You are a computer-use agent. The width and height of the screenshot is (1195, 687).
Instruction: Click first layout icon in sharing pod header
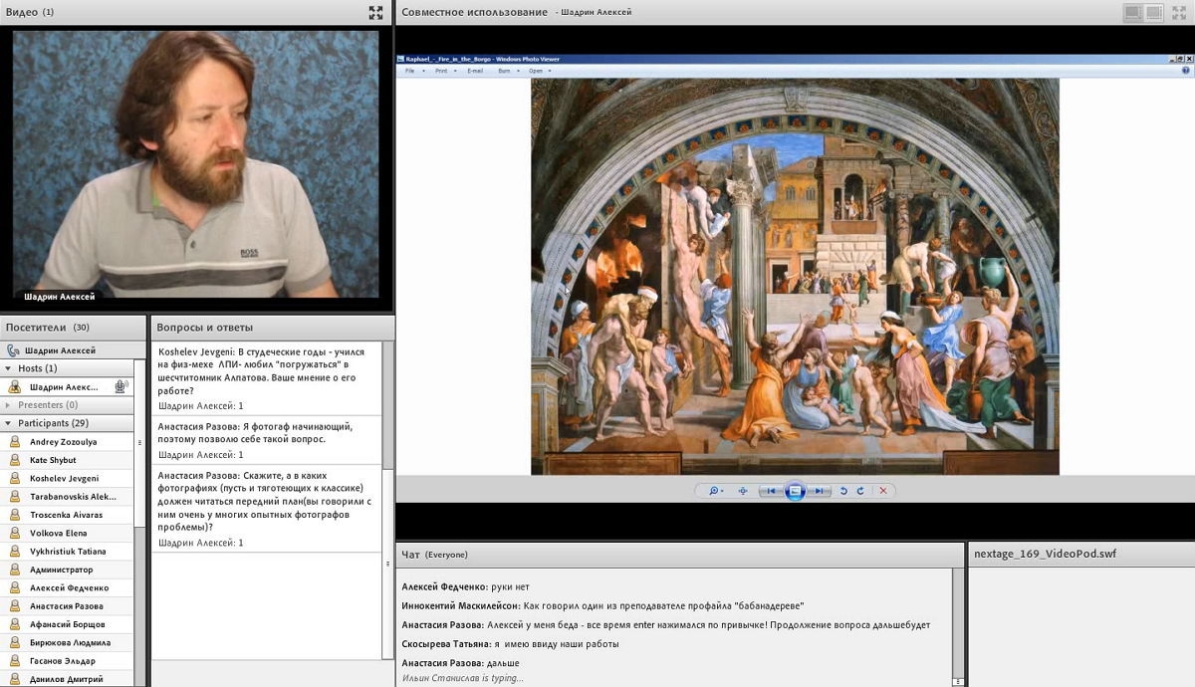1133,13
